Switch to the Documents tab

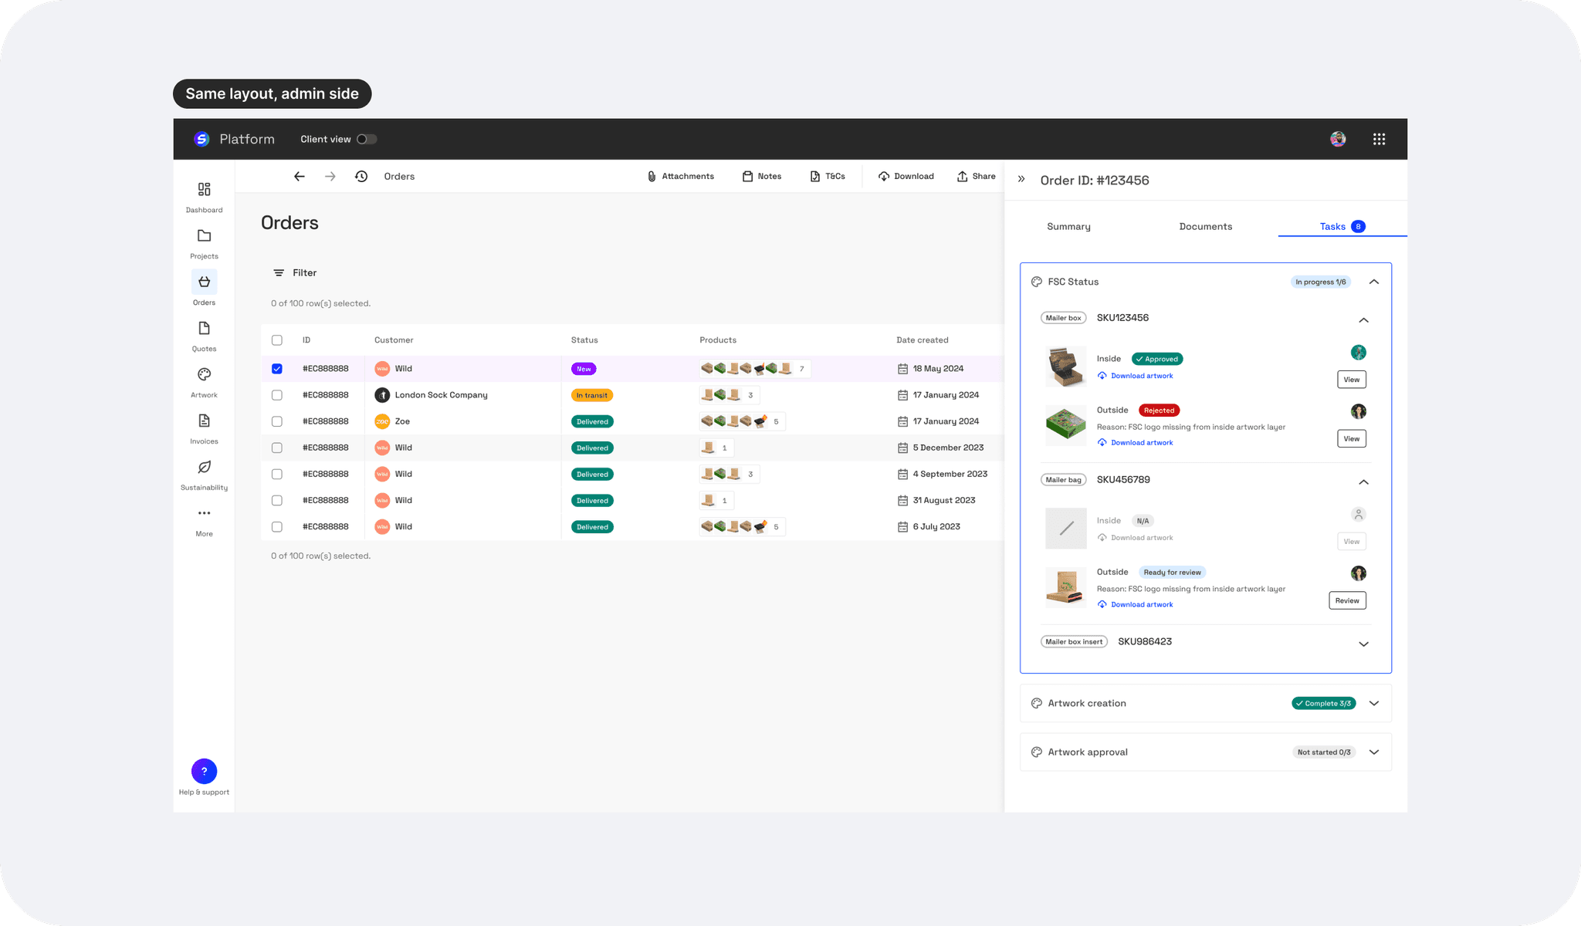coord(1205,226)
